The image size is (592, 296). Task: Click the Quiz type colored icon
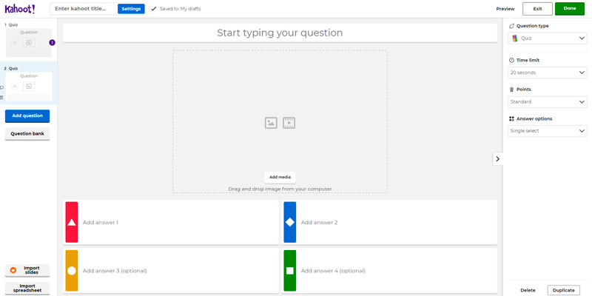pyautogui.click(x=514, y=38)
